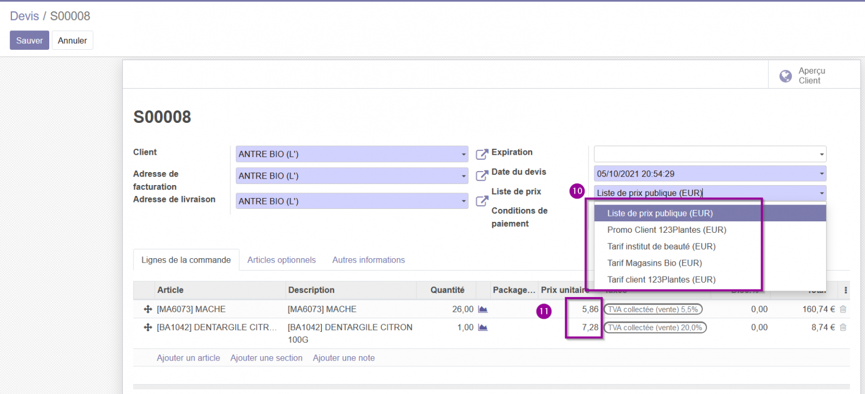The height and width of the screenshot is (394, 865).
Task: Click forecast chart icon on DENTARGILE line
Action: (x=483, y=327)
